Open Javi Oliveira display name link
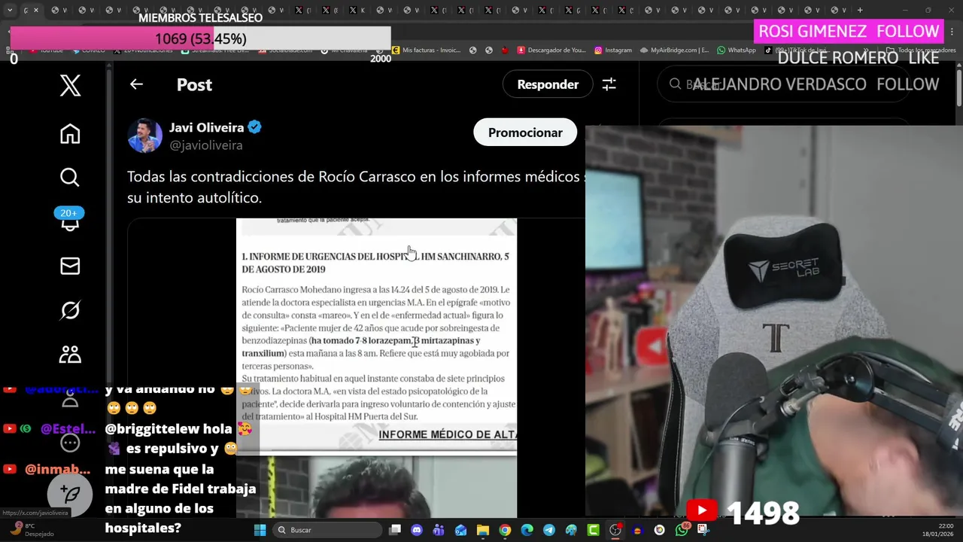This screenshot has width=963, height=542. (x=206, y=127)
